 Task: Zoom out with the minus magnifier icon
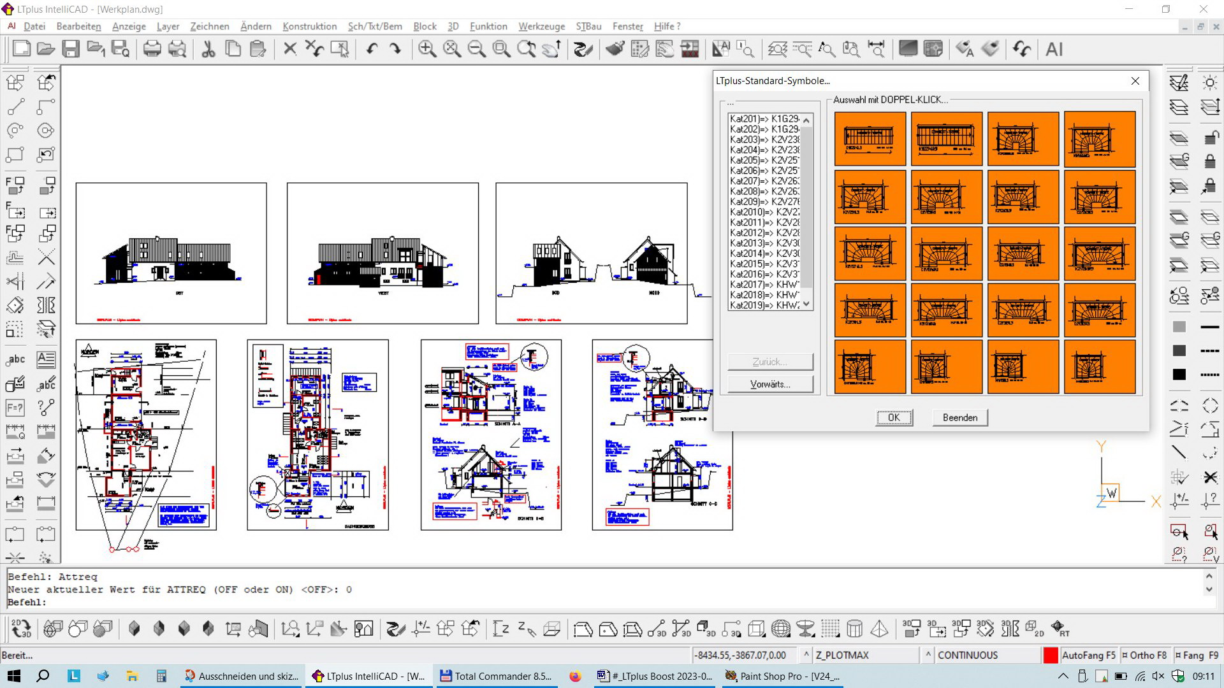(x=477, y=49)
